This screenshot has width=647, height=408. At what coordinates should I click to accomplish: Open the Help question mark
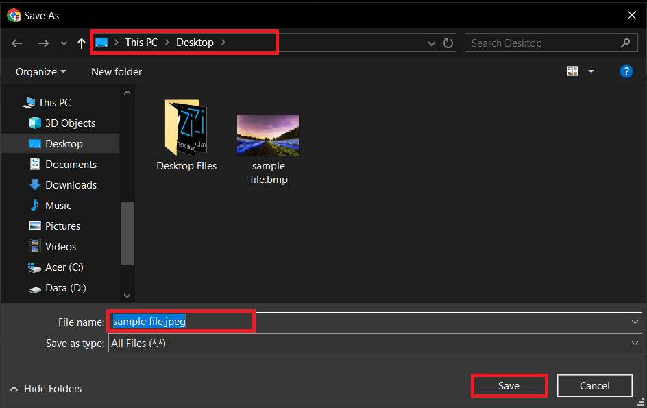click(626, 71)
